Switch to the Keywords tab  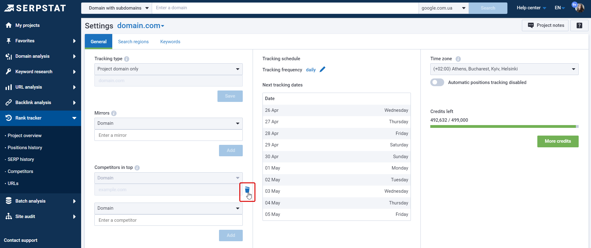pos(170,42)
